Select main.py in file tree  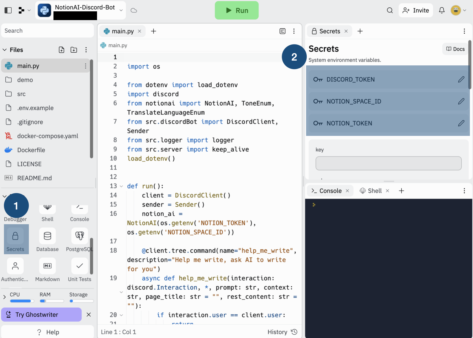pyautogui.click(x=46, y=66)
